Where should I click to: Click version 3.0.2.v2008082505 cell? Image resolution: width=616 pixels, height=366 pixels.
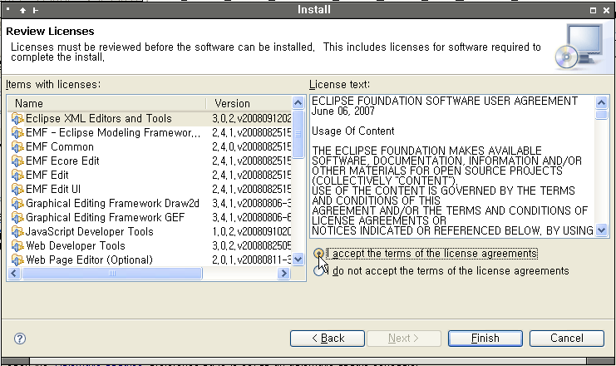251,245
